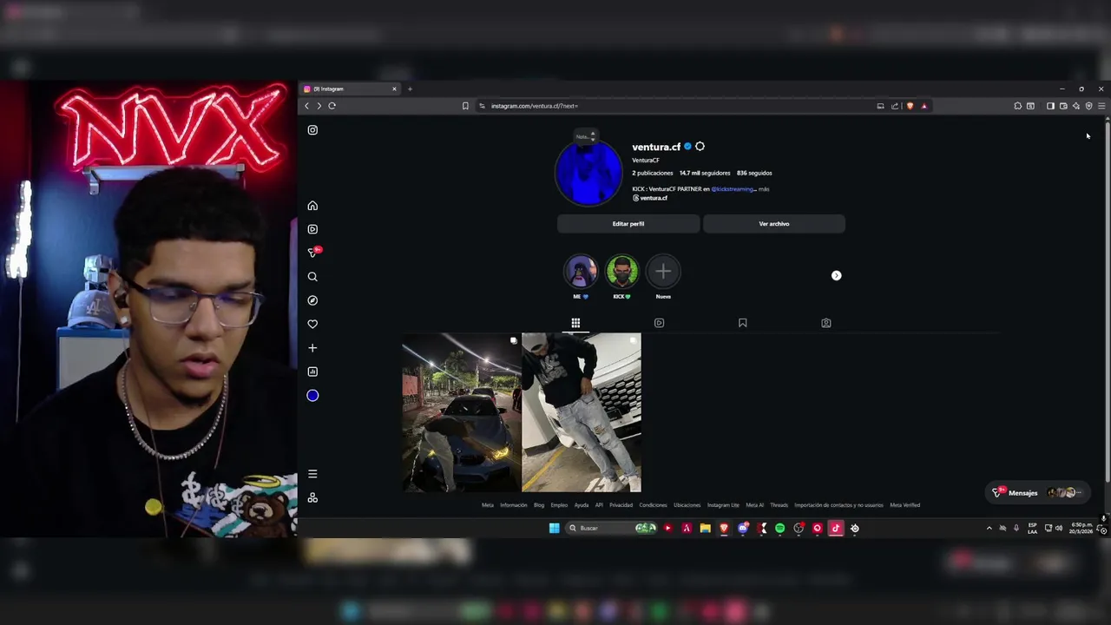Advance highlights with right arrow
The image size is (1111, 625).
tap(837, 276)
